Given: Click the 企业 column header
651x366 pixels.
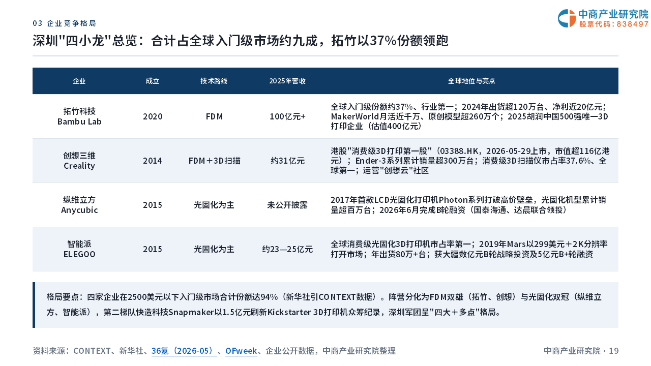Looking at the screenshot, I should click(x=79, y=81).
